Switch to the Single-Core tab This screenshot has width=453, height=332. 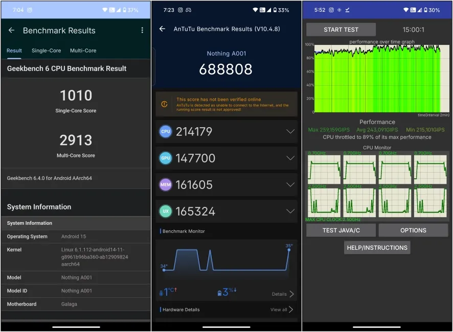[x=45, y=51]
